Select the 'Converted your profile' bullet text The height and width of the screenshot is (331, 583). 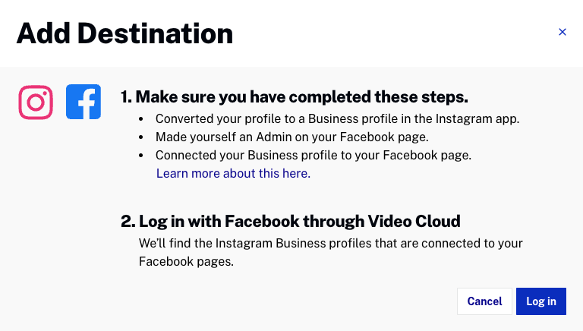click(x=337, y=118)
